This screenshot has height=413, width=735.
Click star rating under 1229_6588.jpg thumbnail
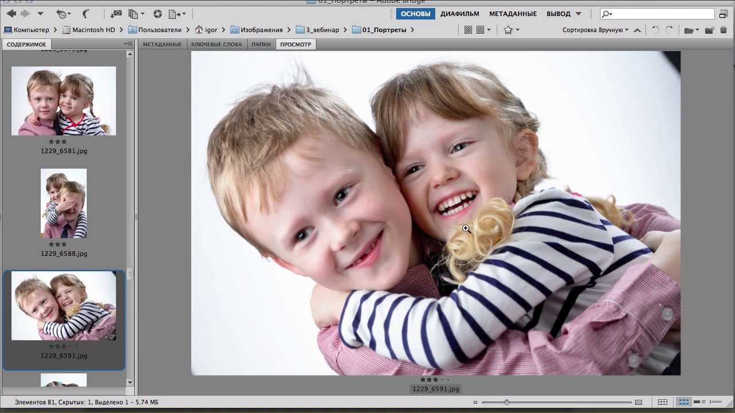[58, 244]
